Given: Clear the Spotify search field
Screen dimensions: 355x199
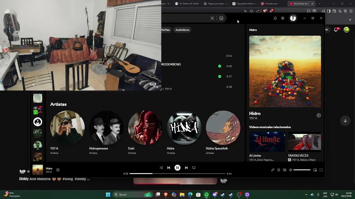Looking at the screenshot, I should point(212,18).
